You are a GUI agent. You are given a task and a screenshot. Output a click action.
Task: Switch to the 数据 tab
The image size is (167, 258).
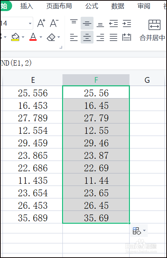click(118, 6)
